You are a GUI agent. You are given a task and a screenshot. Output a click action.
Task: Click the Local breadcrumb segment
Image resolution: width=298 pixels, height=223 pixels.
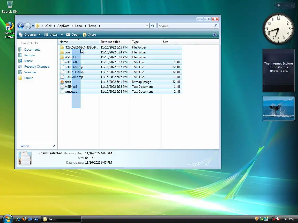pos(79,26)
